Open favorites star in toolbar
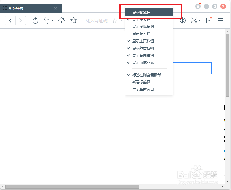The width and height of the screenshot is (231, 190). (73, 20)
